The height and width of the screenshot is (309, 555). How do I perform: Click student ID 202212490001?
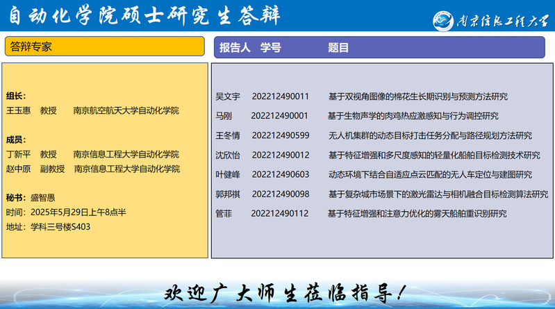tap(279, 115)
